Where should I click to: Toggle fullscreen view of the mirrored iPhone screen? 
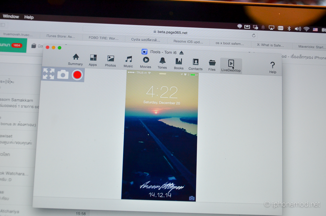(49, 73)
